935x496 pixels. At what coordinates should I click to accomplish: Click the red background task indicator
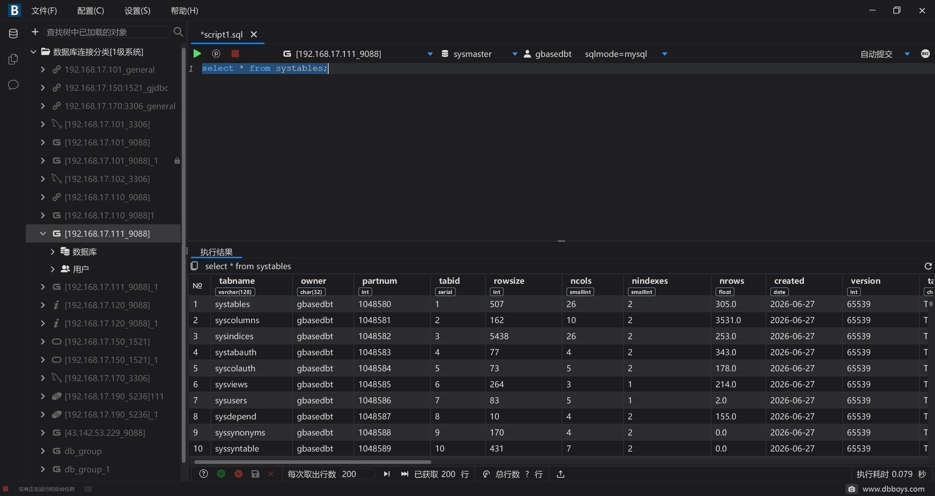(x=5, y=489)
